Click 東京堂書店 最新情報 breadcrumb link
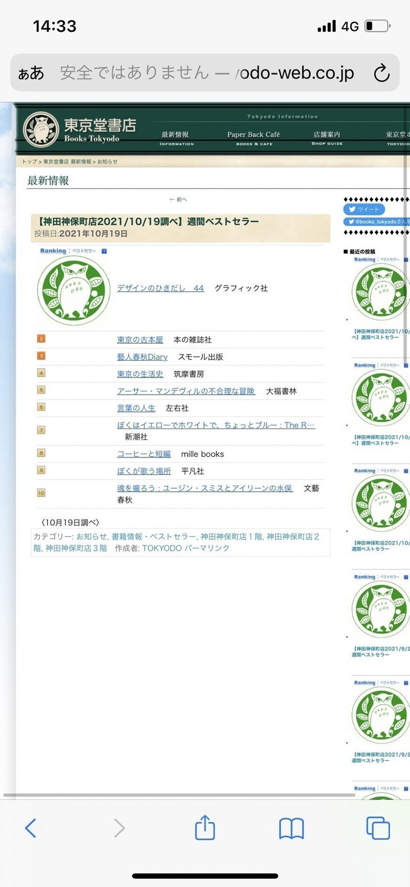This screenshot has width=410, height=887. 67,161
